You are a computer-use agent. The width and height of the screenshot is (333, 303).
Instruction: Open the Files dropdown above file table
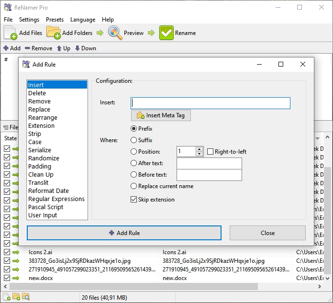(x=11, y=127)
